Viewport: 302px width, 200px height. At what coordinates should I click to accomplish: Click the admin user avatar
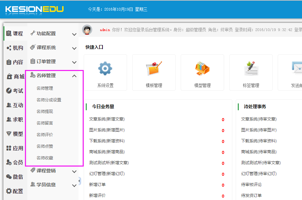point(87,30)
